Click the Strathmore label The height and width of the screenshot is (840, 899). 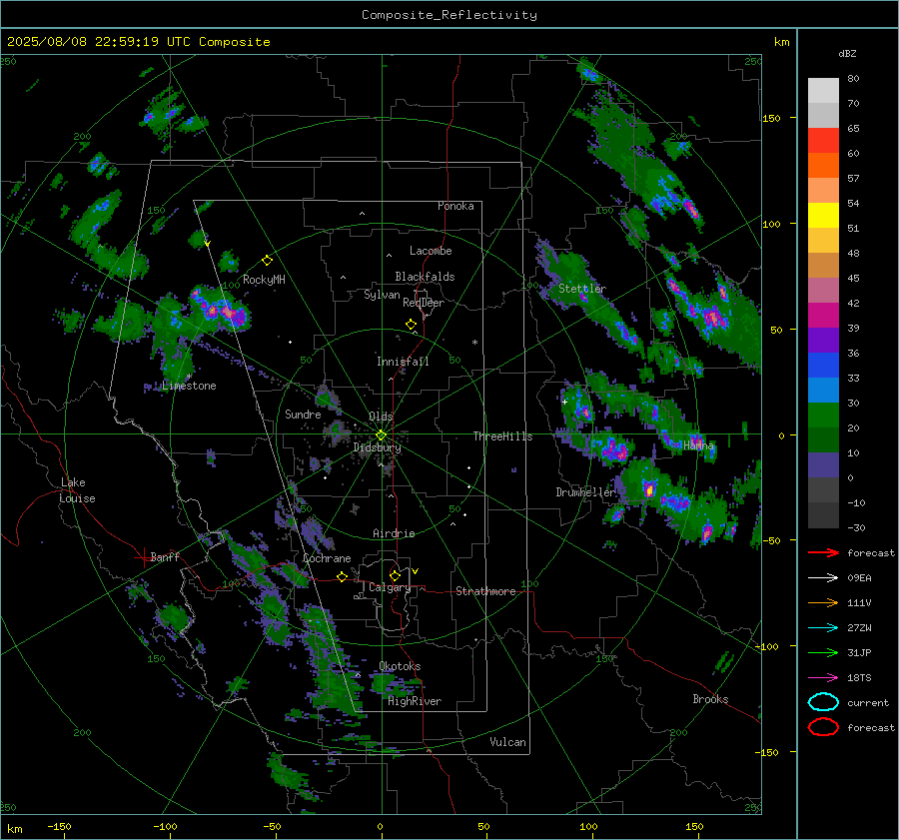click(485, 591)
